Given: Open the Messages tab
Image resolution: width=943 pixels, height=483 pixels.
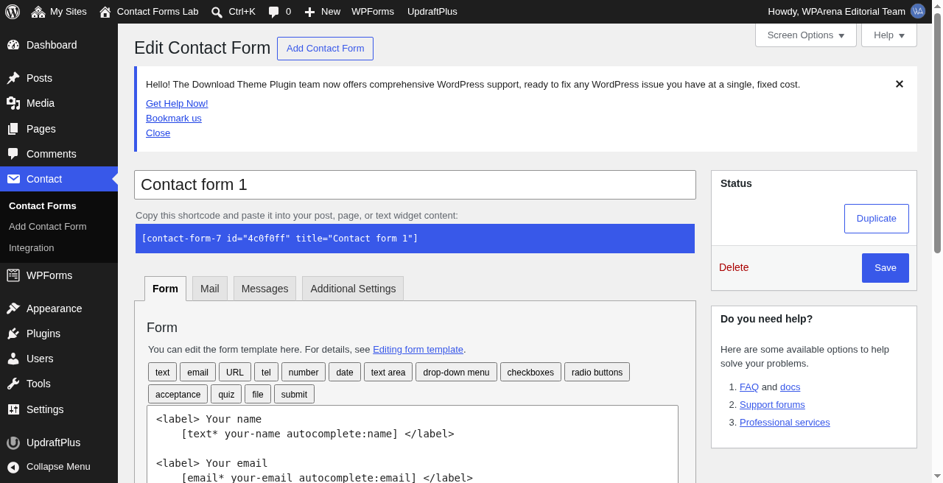Looking at the screenshot, I should 264,289.
